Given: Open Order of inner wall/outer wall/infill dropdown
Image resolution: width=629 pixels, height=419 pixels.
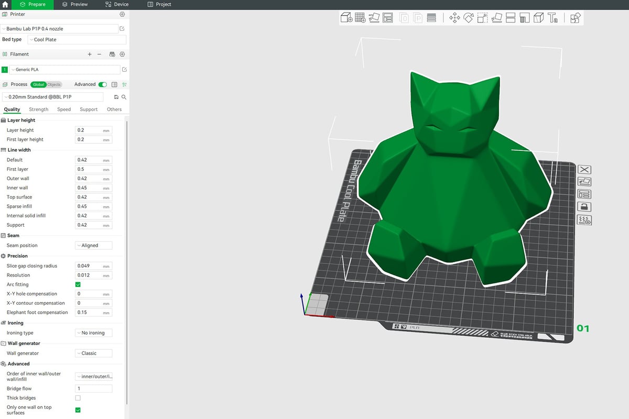Looking at the screenshot, I should point(94,377).
